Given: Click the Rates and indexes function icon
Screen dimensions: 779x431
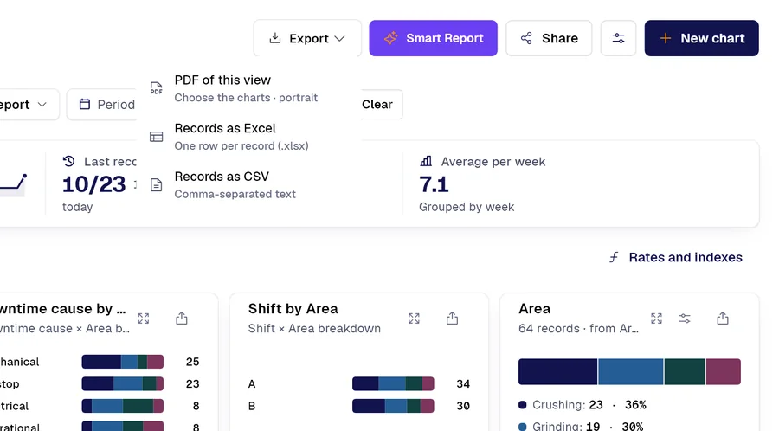Looking at the screenshot, I should point(614,257).
